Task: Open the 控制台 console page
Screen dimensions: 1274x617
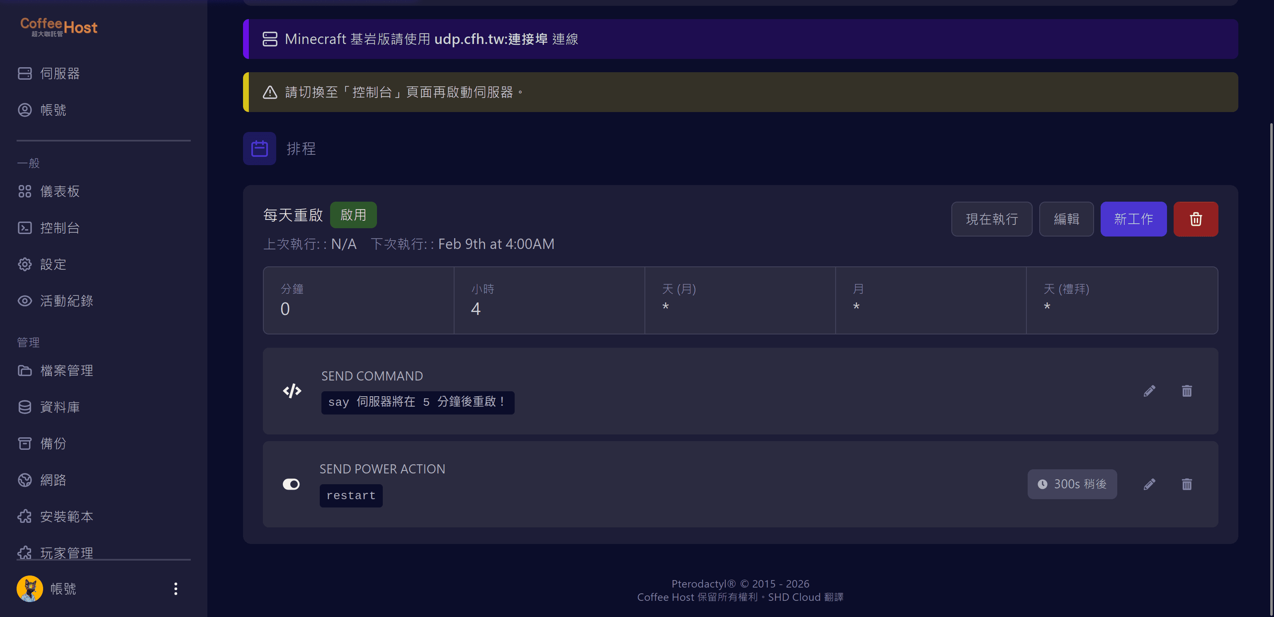Action: point(59,228)
